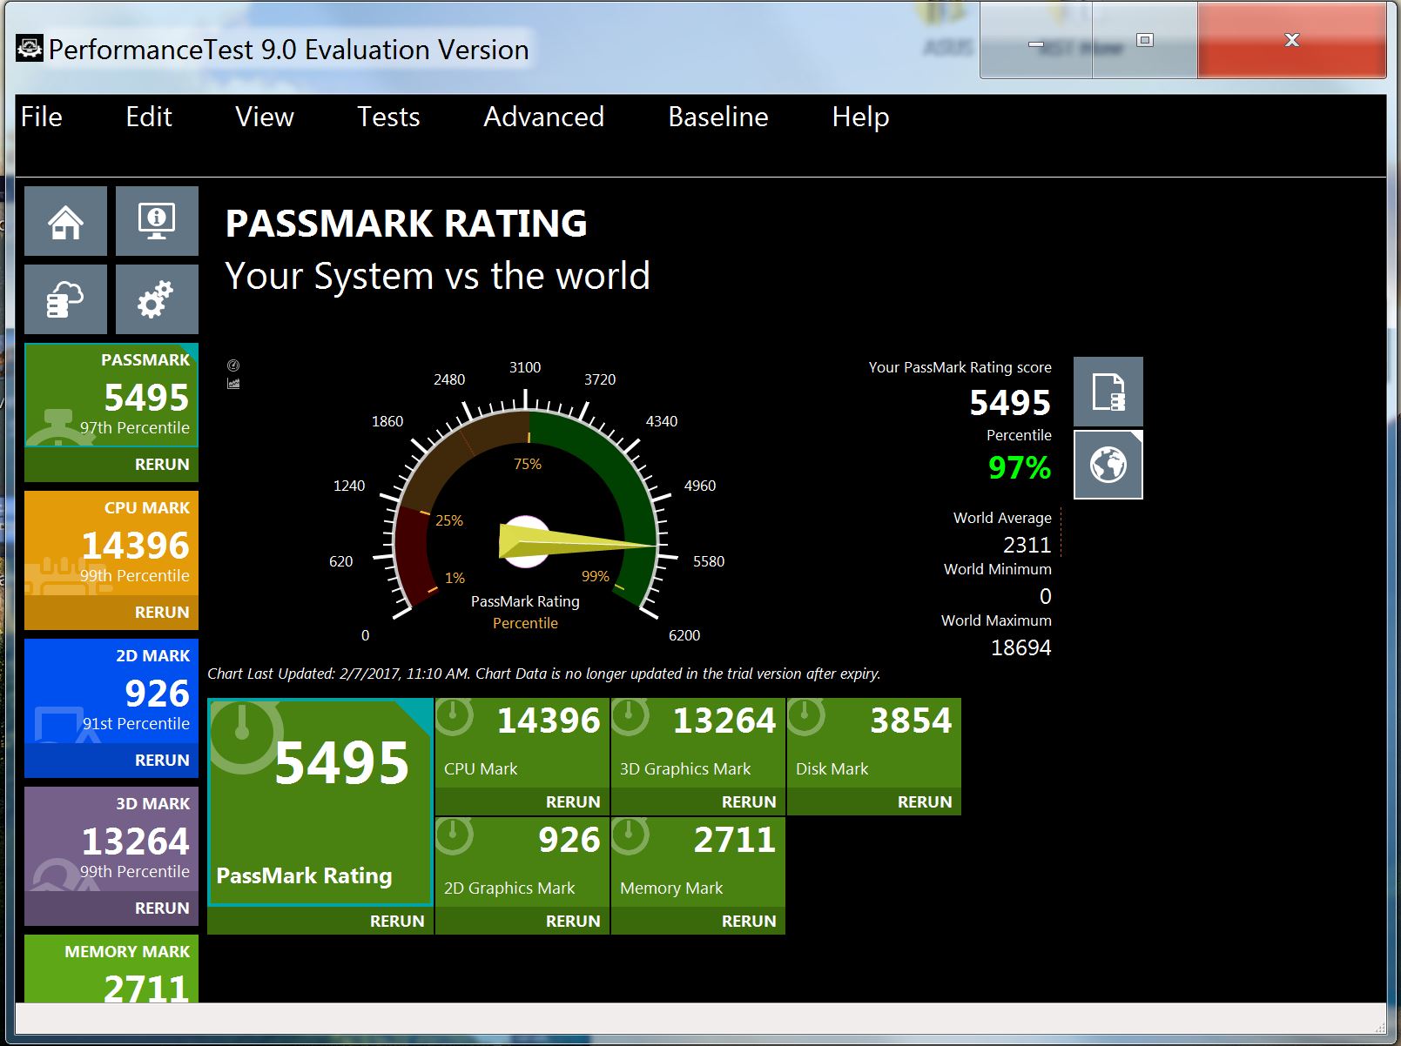Rerun the PassMark test in the sidebar
The image size is (1401, 1046).
click(x=111, y=465)
